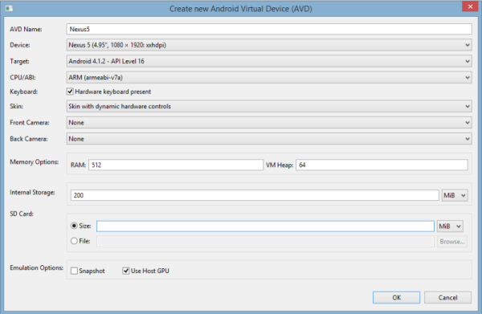Viewport: 482px width, 314px height.
Task: Expand the Skin selection dropdown
Action: (269, 106)
